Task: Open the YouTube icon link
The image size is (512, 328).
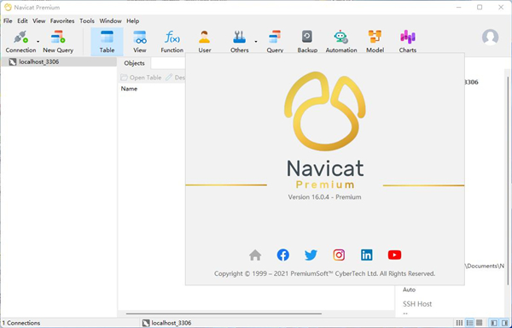Action: [394, 255]
